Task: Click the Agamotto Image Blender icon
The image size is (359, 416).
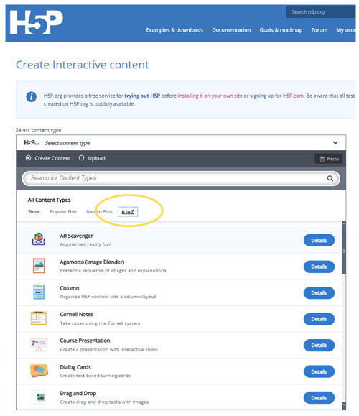Action: (39, 266)
